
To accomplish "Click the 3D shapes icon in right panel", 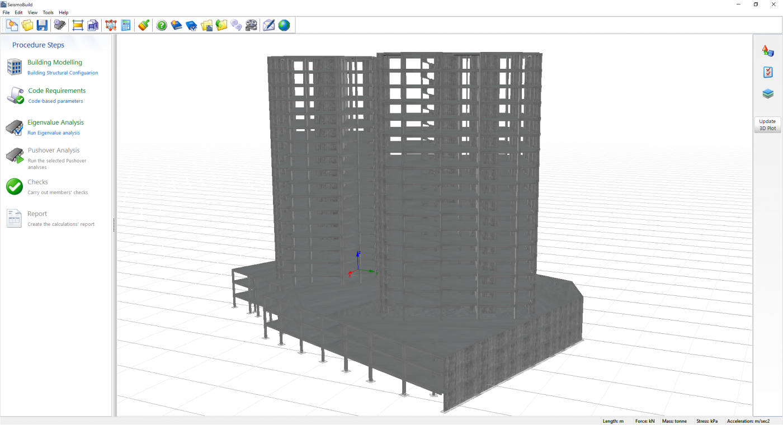I will point(768,51).
